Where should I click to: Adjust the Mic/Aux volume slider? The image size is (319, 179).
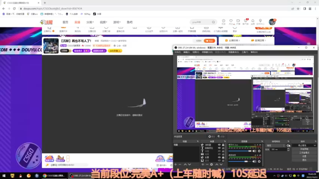coord(240,151)
